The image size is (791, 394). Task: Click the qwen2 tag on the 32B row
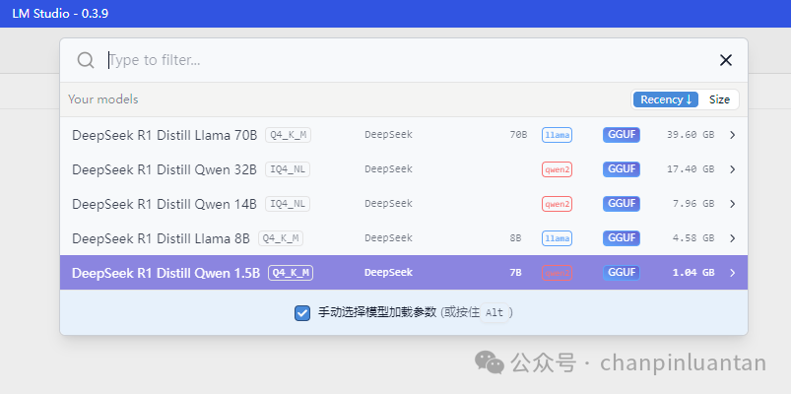pos(557,169)
